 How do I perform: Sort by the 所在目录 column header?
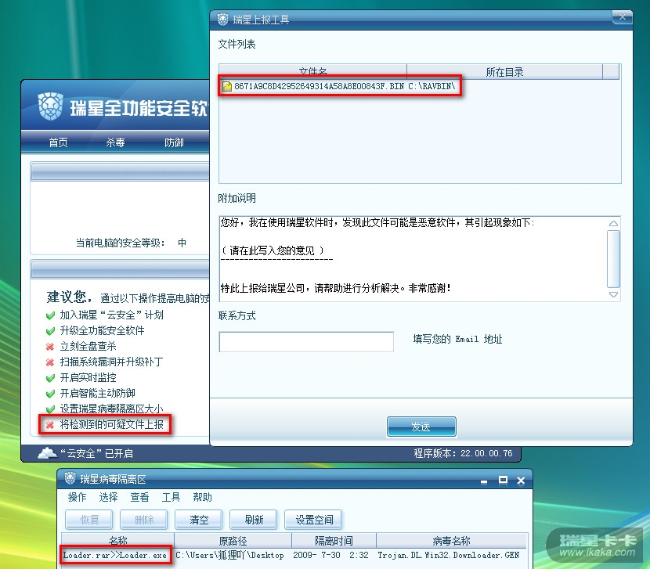504,72
